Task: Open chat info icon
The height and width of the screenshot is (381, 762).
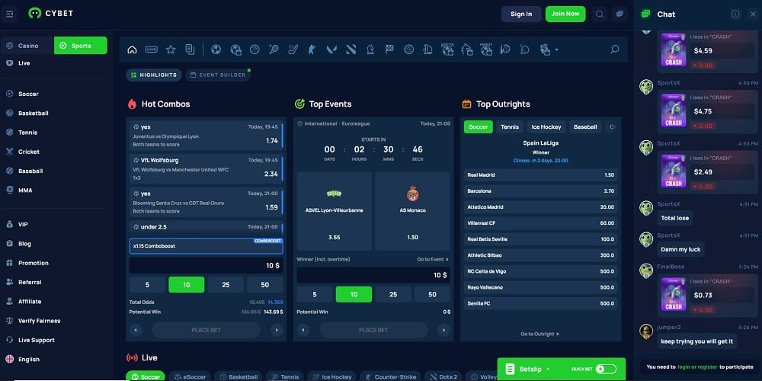Action: point(736,14)
